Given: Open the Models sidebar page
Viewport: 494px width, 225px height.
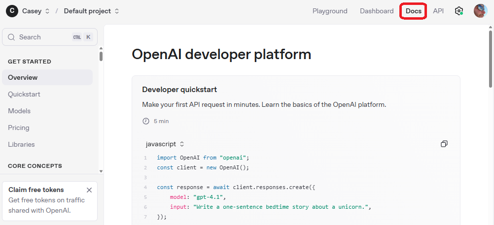Looking at the screenshot, I should coord(19,111).
